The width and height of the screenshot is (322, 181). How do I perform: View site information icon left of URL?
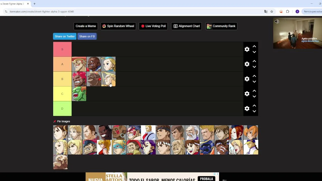pyautogui.click(x=6, y=12)
